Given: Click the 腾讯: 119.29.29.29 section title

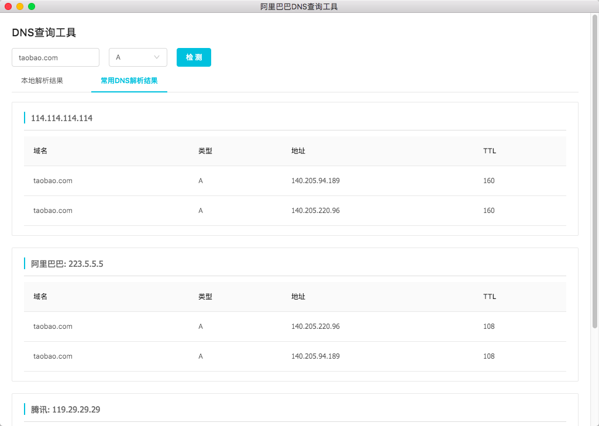Looking at the screenshot, I should pos(66,410).
